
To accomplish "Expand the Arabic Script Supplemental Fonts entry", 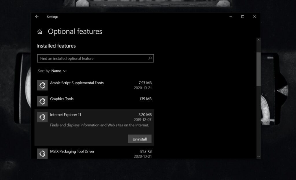I will coord(95,85).
